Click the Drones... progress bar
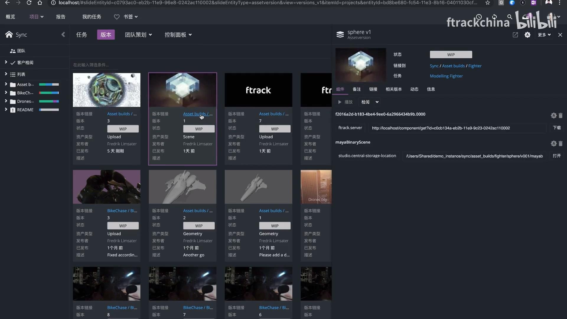This screenshot has width=567, height=319. 49,101
